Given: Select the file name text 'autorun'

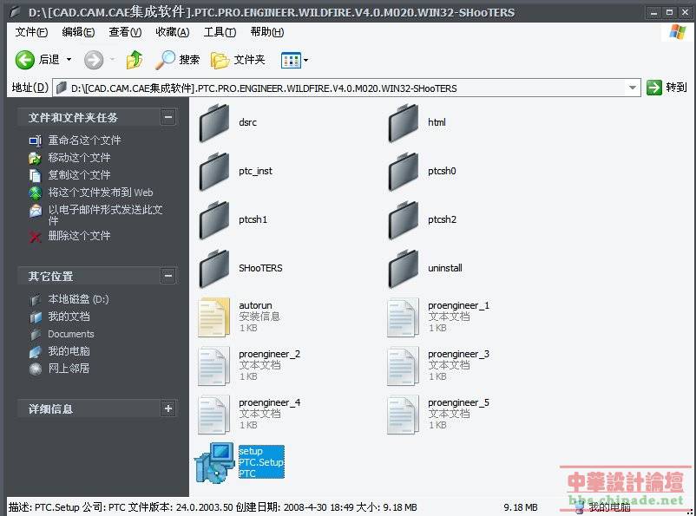Looking at the screenshot, I should click(255, 305).
